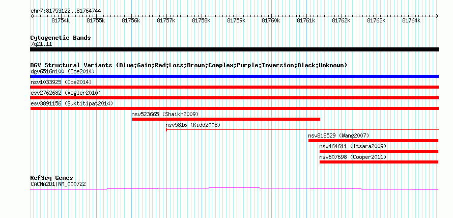Click the blue dgv6516n100 gain variant bar
This screenshot has width=453, height=218.
234,76
